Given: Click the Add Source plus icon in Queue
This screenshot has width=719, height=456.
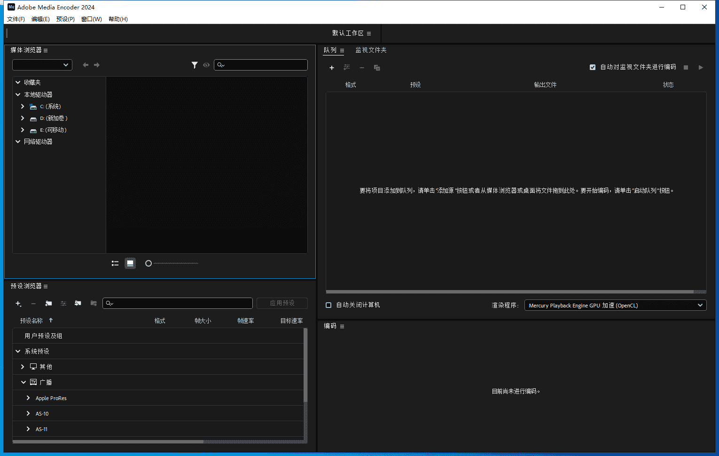Looking at the screenshot, I should click(x=332, y=68).
